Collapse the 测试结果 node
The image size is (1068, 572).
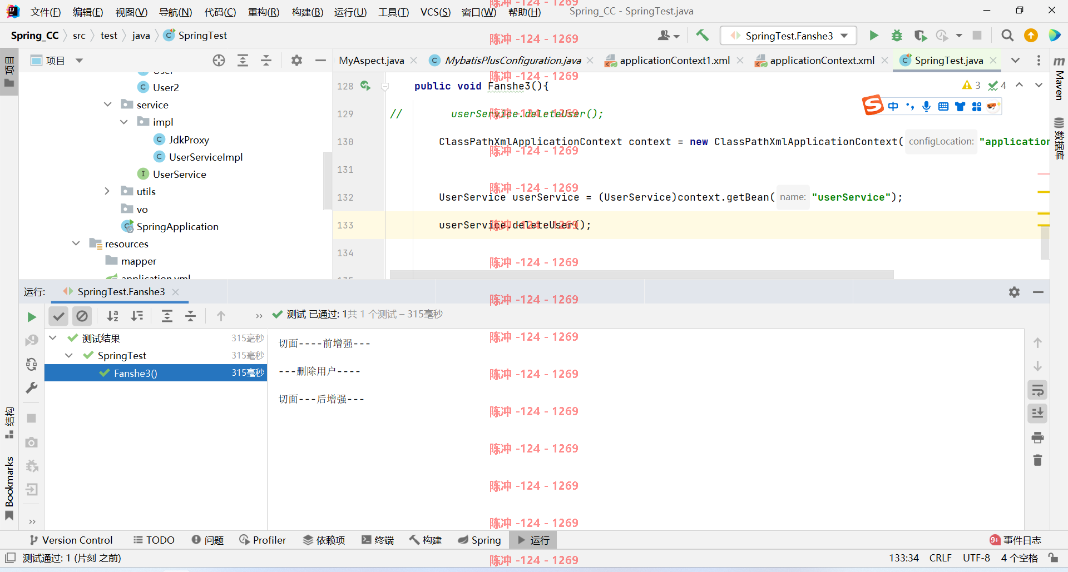(53, 338)
